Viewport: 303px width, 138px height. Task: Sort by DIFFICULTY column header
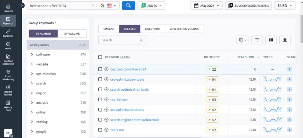(x=212, y=57)
